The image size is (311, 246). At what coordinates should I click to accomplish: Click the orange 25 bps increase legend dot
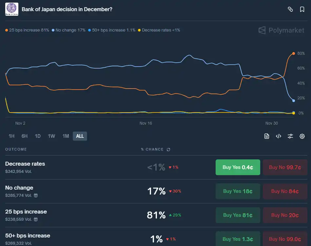coord(7,30)
